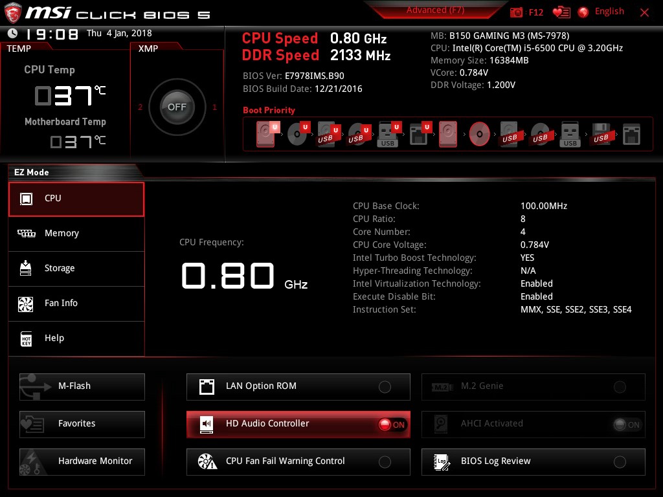This screenshot has height=497, width=663.
Task: Select the UEFI network boot icon with U badge
Action: point(420,134)
